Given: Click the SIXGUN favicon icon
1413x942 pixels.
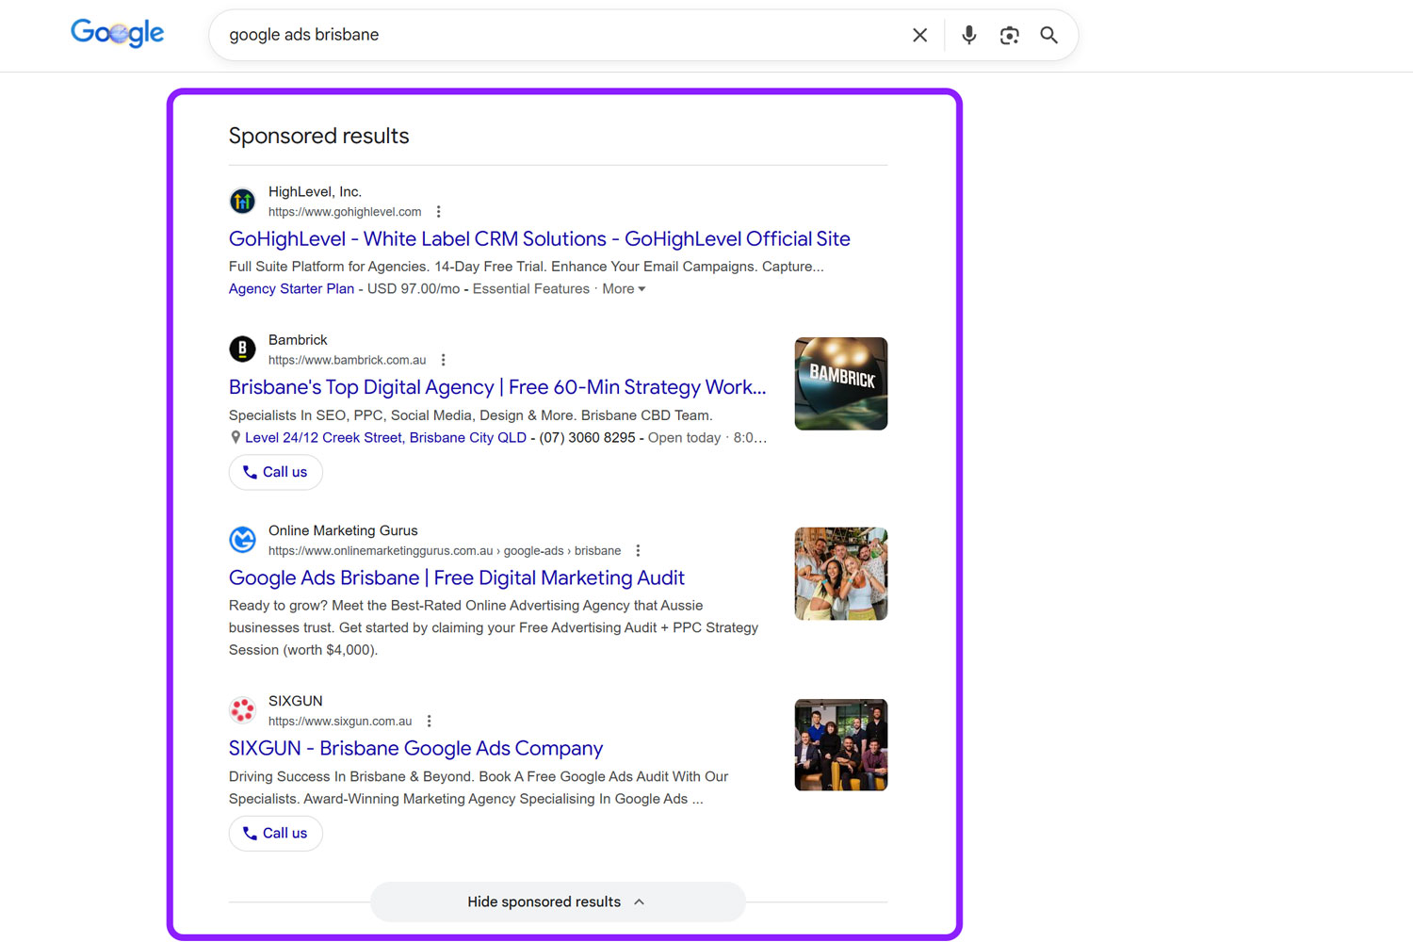Looking at the screenshot, I should tap(242, 709).
